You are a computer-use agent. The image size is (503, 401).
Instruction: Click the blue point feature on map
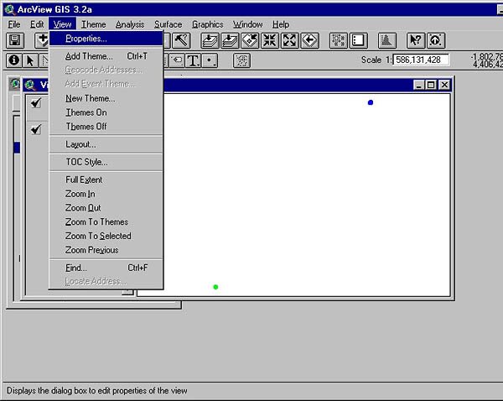point(371,102)
